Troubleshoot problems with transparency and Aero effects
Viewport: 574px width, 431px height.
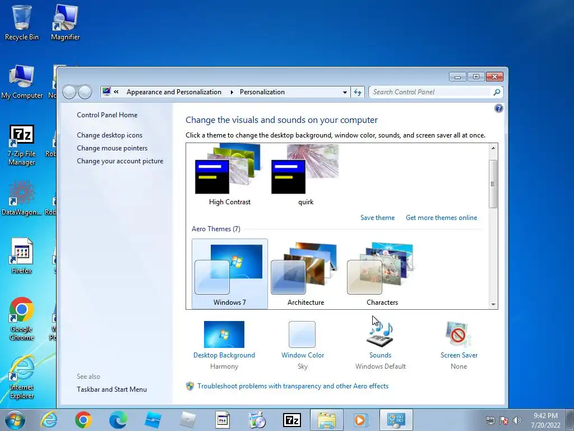(x=293, y=386)
